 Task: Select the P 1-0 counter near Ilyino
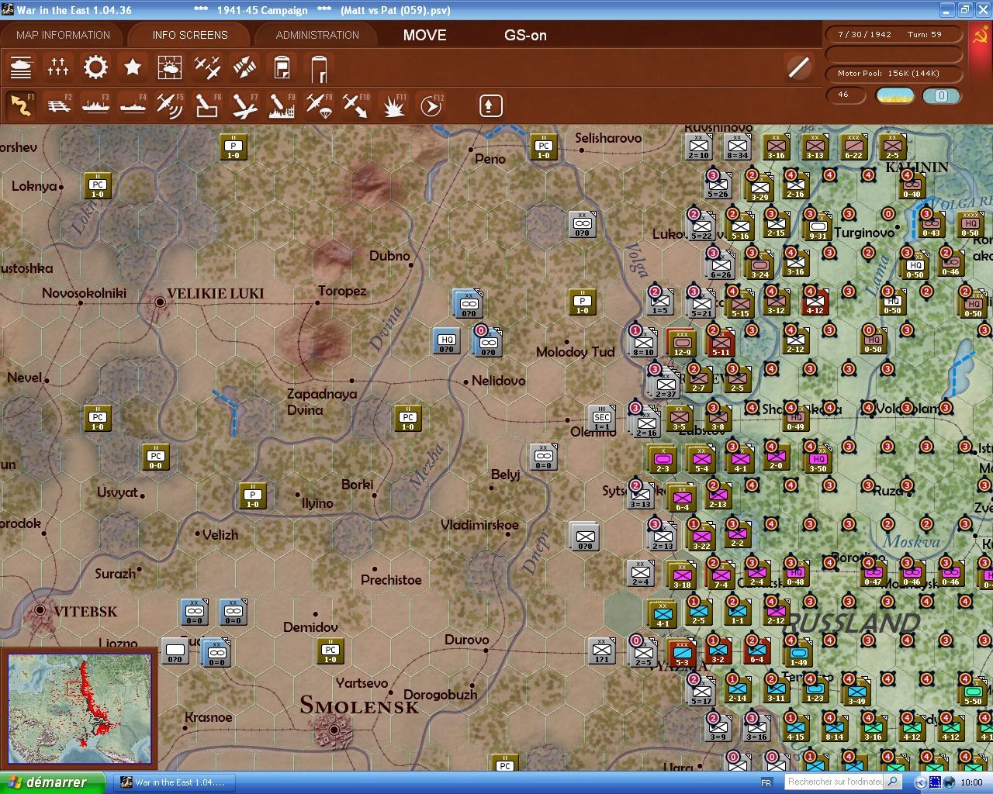coord(253,495)
